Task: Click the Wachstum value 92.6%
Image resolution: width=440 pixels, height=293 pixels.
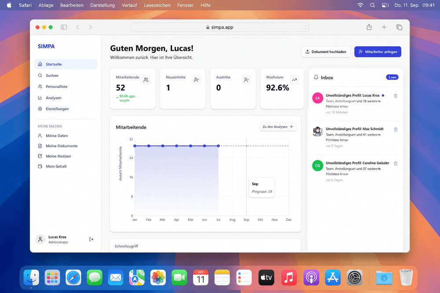Action: (x=277, y=88)
